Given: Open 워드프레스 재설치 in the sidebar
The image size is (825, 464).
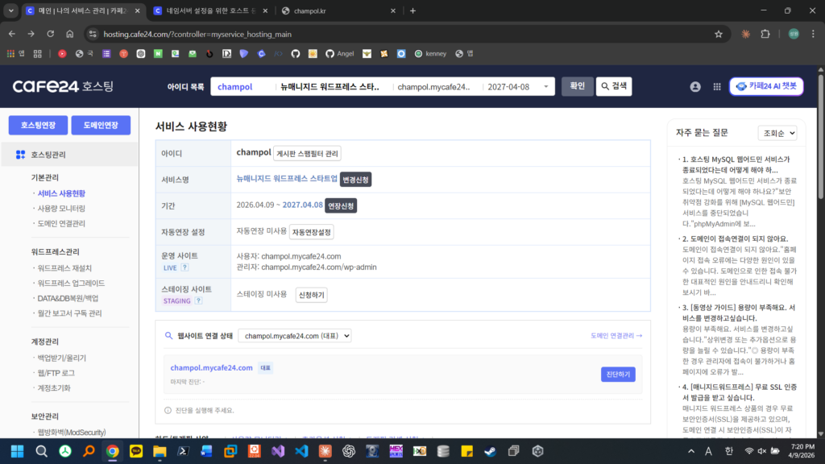Looking at the screenshot, I should (64, 267).
